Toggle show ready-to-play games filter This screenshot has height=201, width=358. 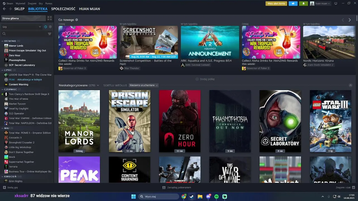(x=50, y=27)
